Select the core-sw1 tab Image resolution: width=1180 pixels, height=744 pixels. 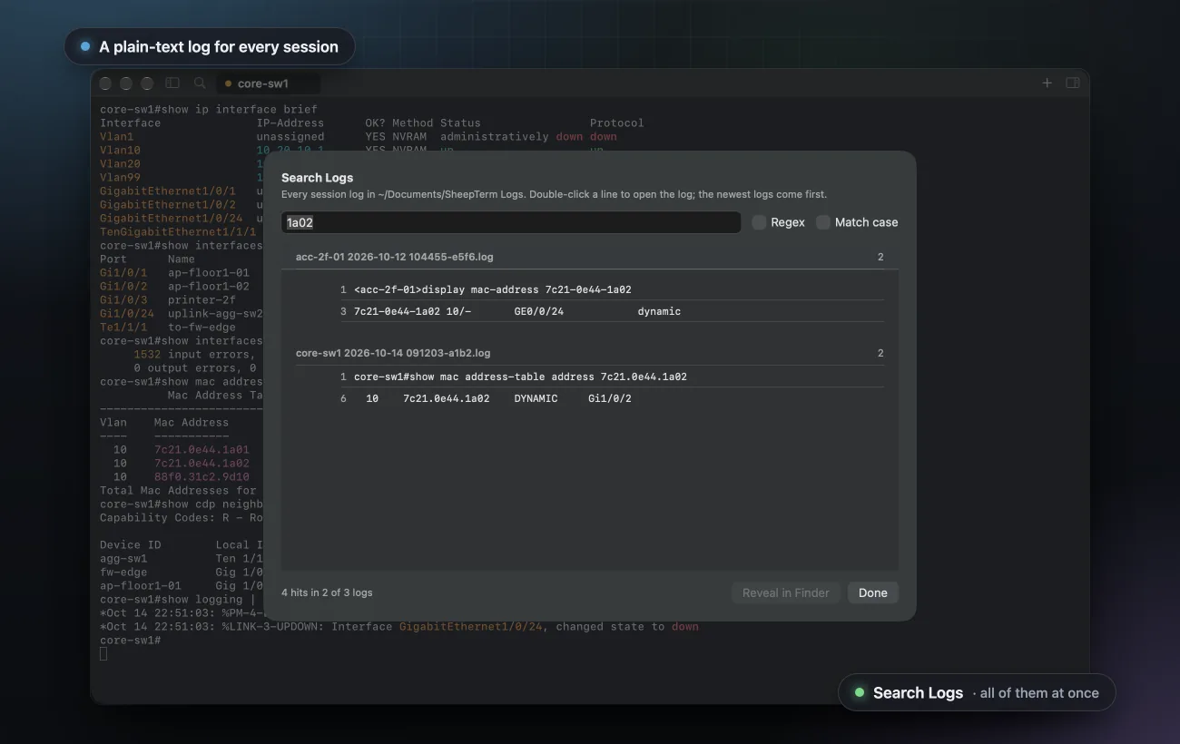click(x=268, y=83)
